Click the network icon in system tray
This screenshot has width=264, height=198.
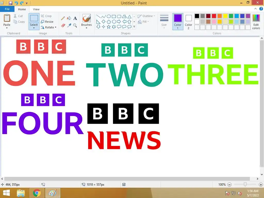[234, 193]
